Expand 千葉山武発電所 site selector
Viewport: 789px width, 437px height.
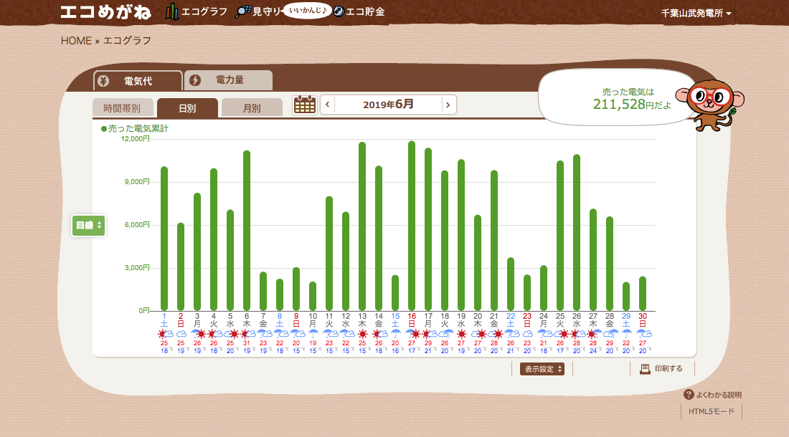click(x=696, y=14)
